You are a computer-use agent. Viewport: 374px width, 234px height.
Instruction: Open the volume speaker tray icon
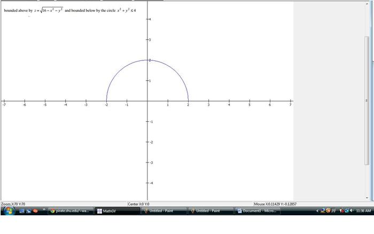tap(352, 210)
